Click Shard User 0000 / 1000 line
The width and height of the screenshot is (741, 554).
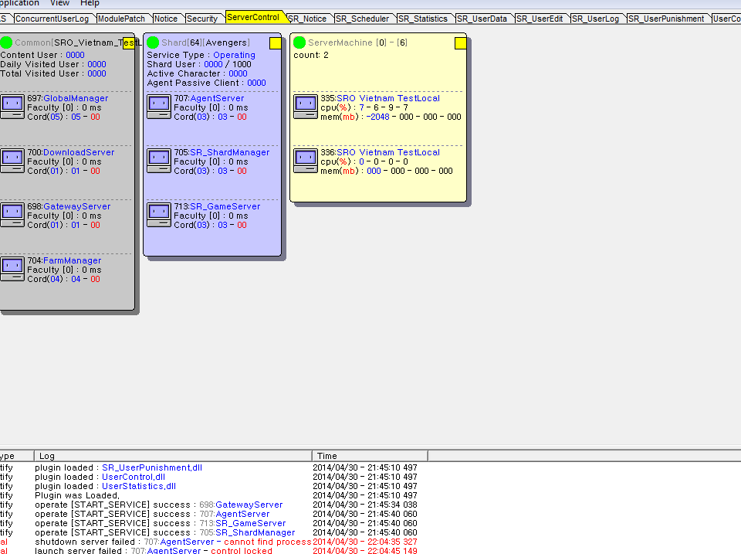[199, 64]
